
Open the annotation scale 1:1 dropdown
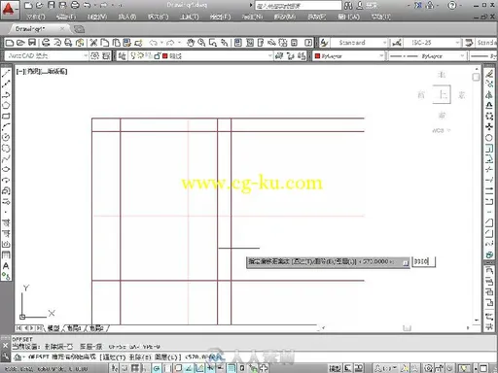tap(386, 368)
